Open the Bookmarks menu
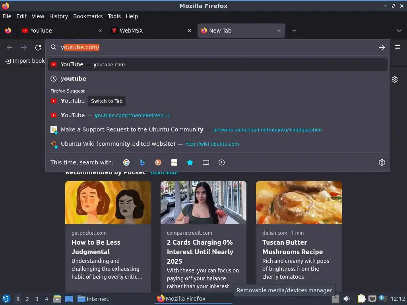407x305 pixels. 88,16
